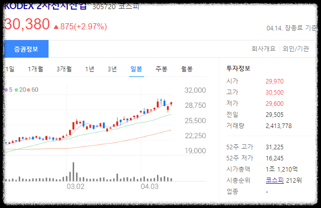Select the 3년 chart period
Screen dimensions: 321x208
point(112,69)
